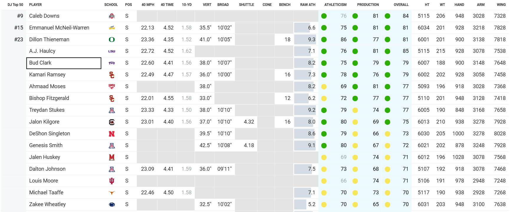Click the Indiana logo in Louis Moore's row

click(111, 181)
